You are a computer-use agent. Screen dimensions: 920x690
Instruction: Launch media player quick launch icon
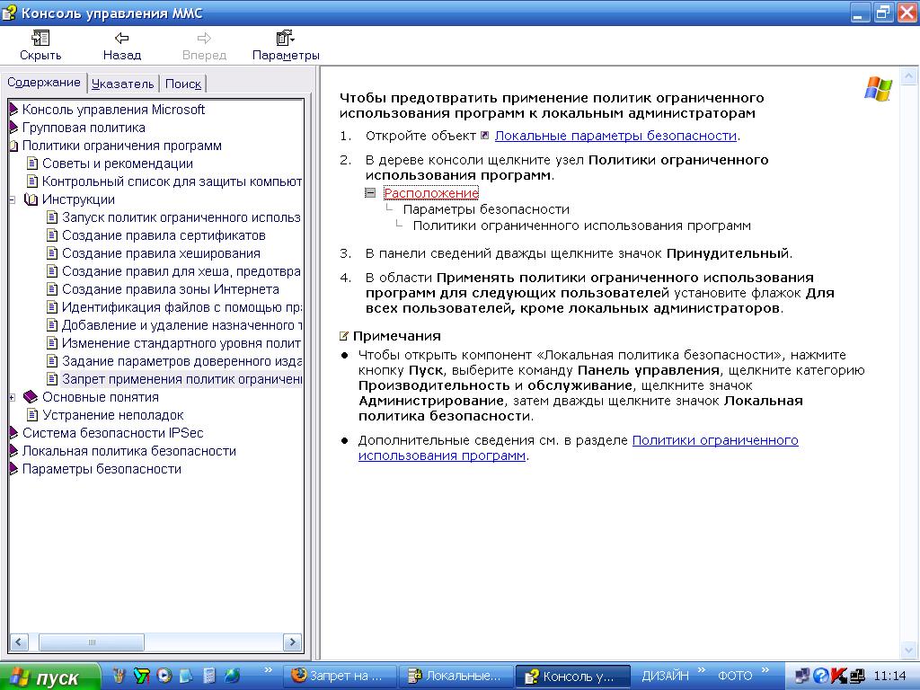point(164,676)
